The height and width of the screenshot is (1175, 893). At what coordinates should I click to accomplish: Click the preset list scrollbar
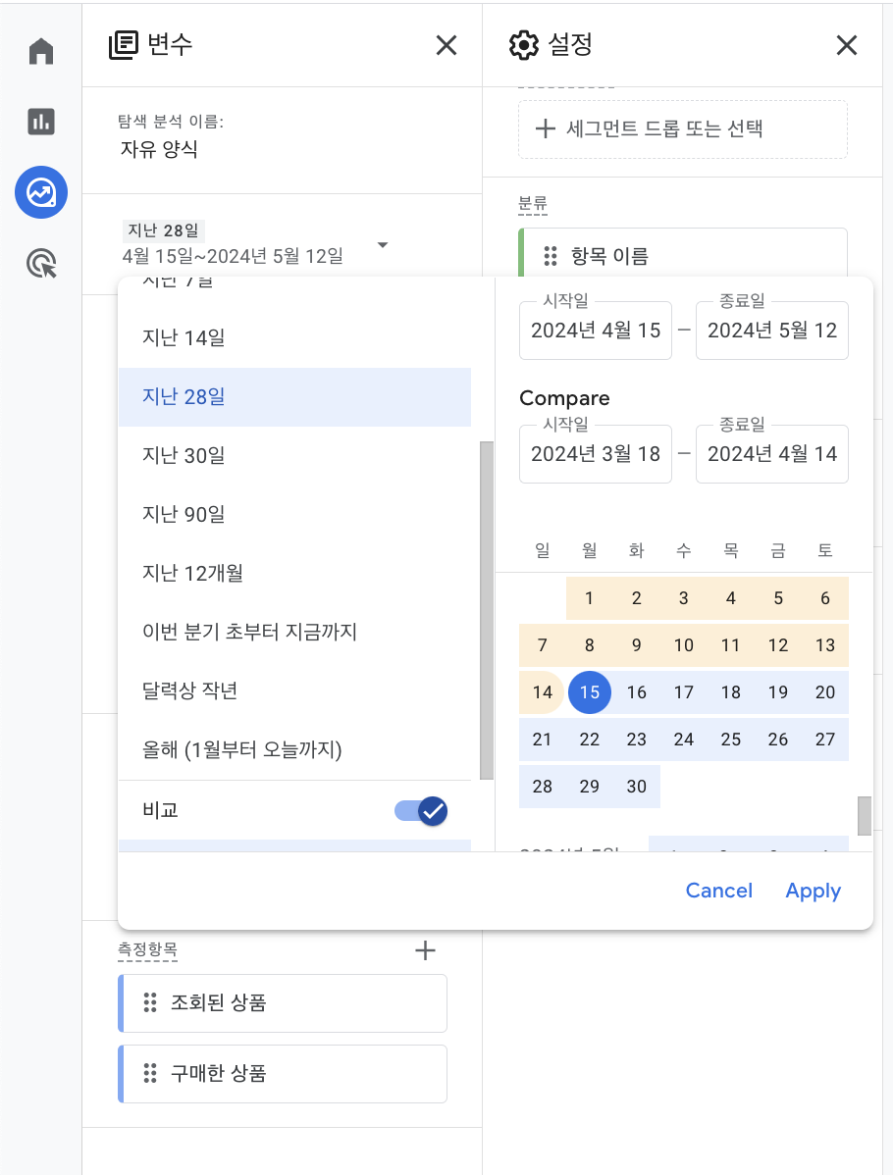click(487, 611)
